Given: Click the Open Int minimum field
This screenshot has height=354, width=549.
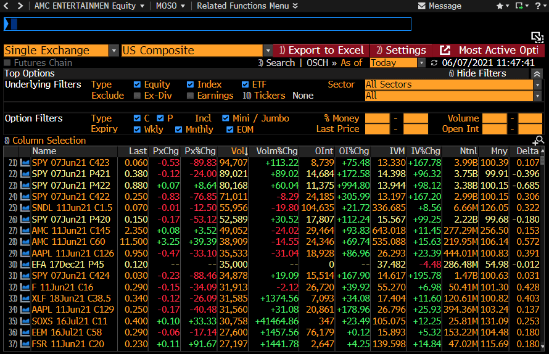Looking at the screenshot, I should (494, 130).
